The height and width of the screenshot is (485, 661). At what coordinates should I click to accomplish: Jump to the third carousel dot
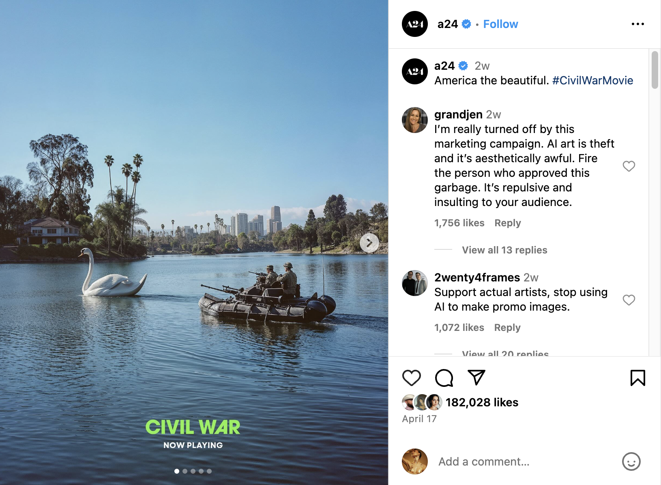[x=193, y=471]
